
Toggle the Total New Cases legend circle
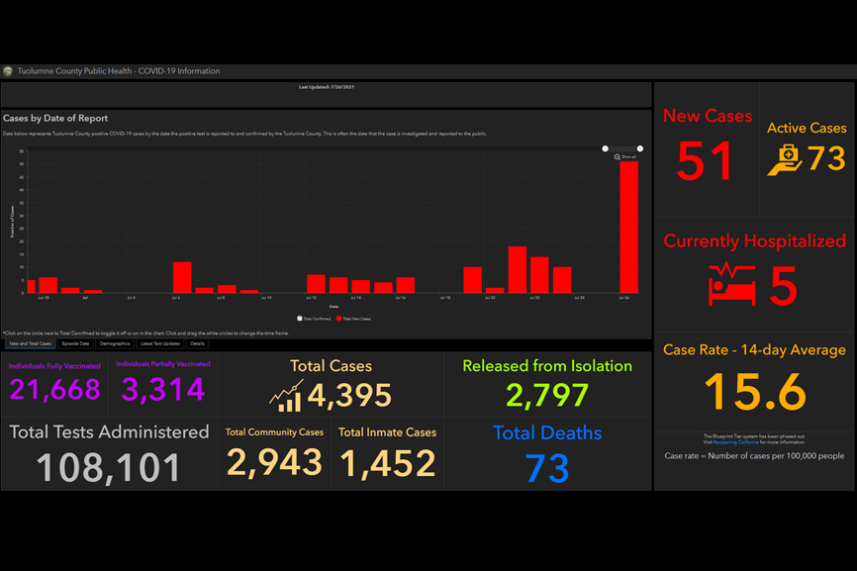[x=340, y=318]
